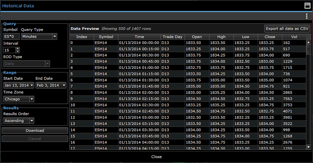
Task: Click volume cell 1229
Action: (x=294, y=62)
